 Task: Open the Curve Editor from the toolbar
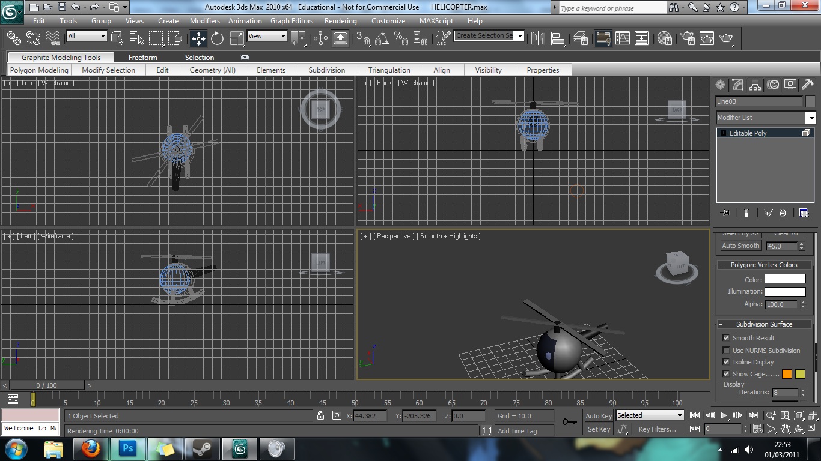pos(623,38)
